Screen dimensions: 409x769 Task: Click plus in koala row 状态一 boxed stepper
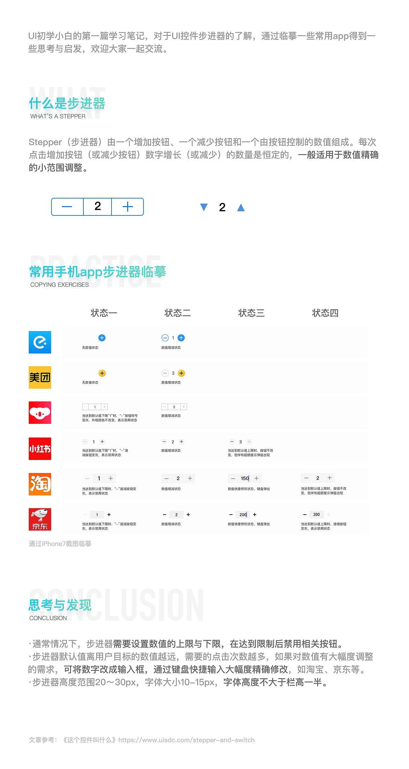(x=104, y=407)
